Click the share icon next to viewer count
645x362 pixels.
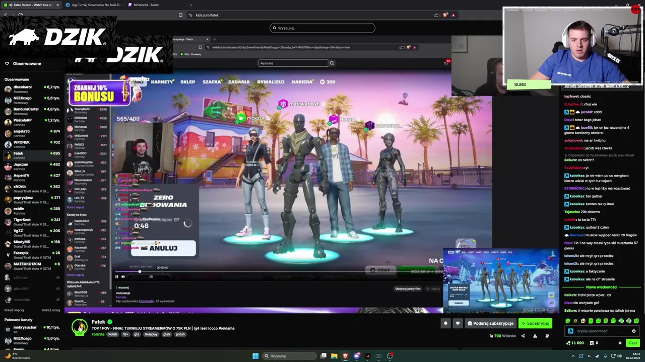(523, 336)
